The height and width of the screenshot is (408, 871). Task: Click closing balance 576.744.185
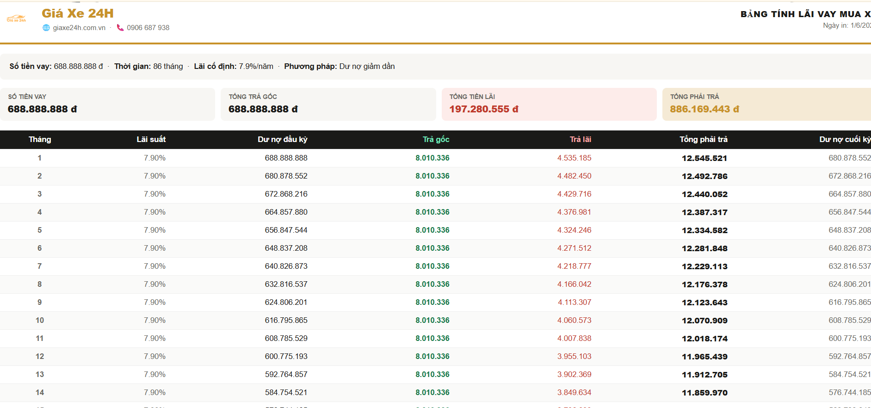pos(850,392)
